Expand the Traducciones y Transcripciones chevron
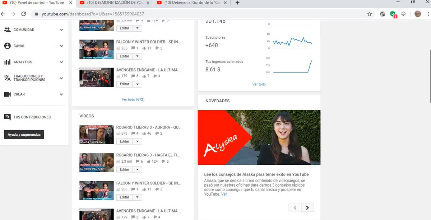The width and height of the screenshot is (431, 220). [x=61, y=78]
